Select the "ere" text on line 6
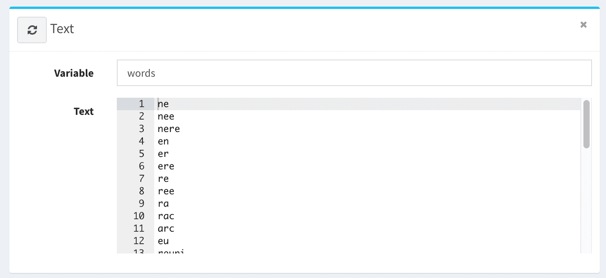The width and height of the screenshot is (606, 278). coord(166,166)
